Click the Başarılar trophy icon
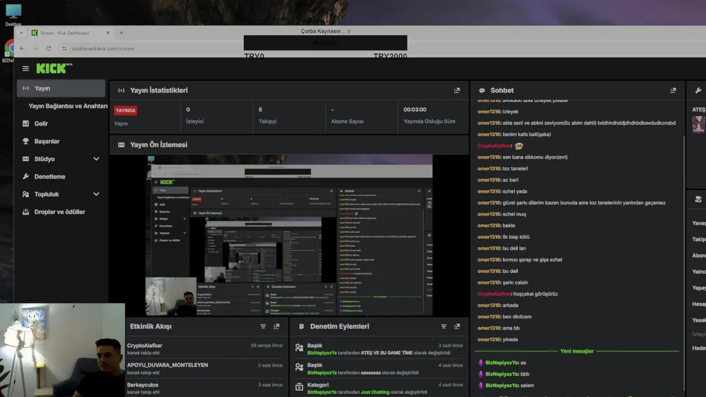Image resolution: width=706 pixels, height=397 pixels. coord(25,141)
